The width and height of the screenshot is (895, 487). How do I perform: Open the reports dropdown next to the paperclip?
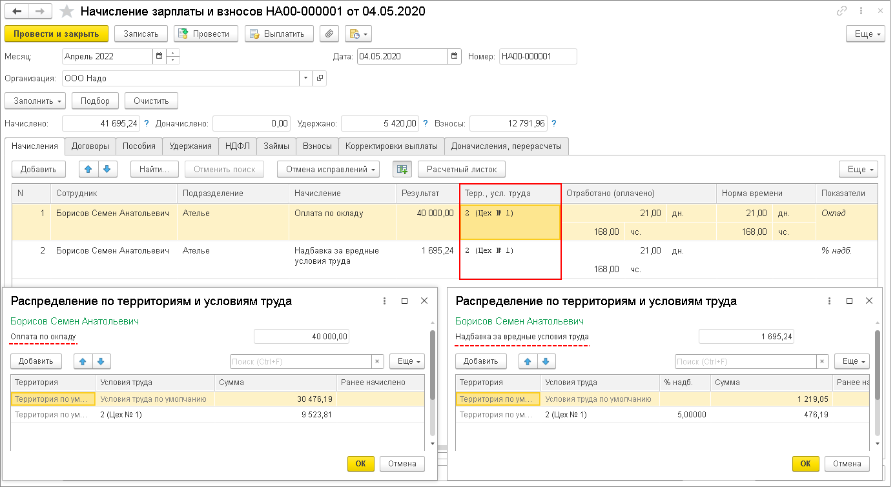click(358, 34)
